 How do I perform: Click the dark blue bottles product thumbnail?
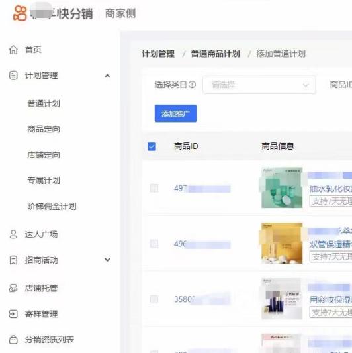tap(282, 299)
